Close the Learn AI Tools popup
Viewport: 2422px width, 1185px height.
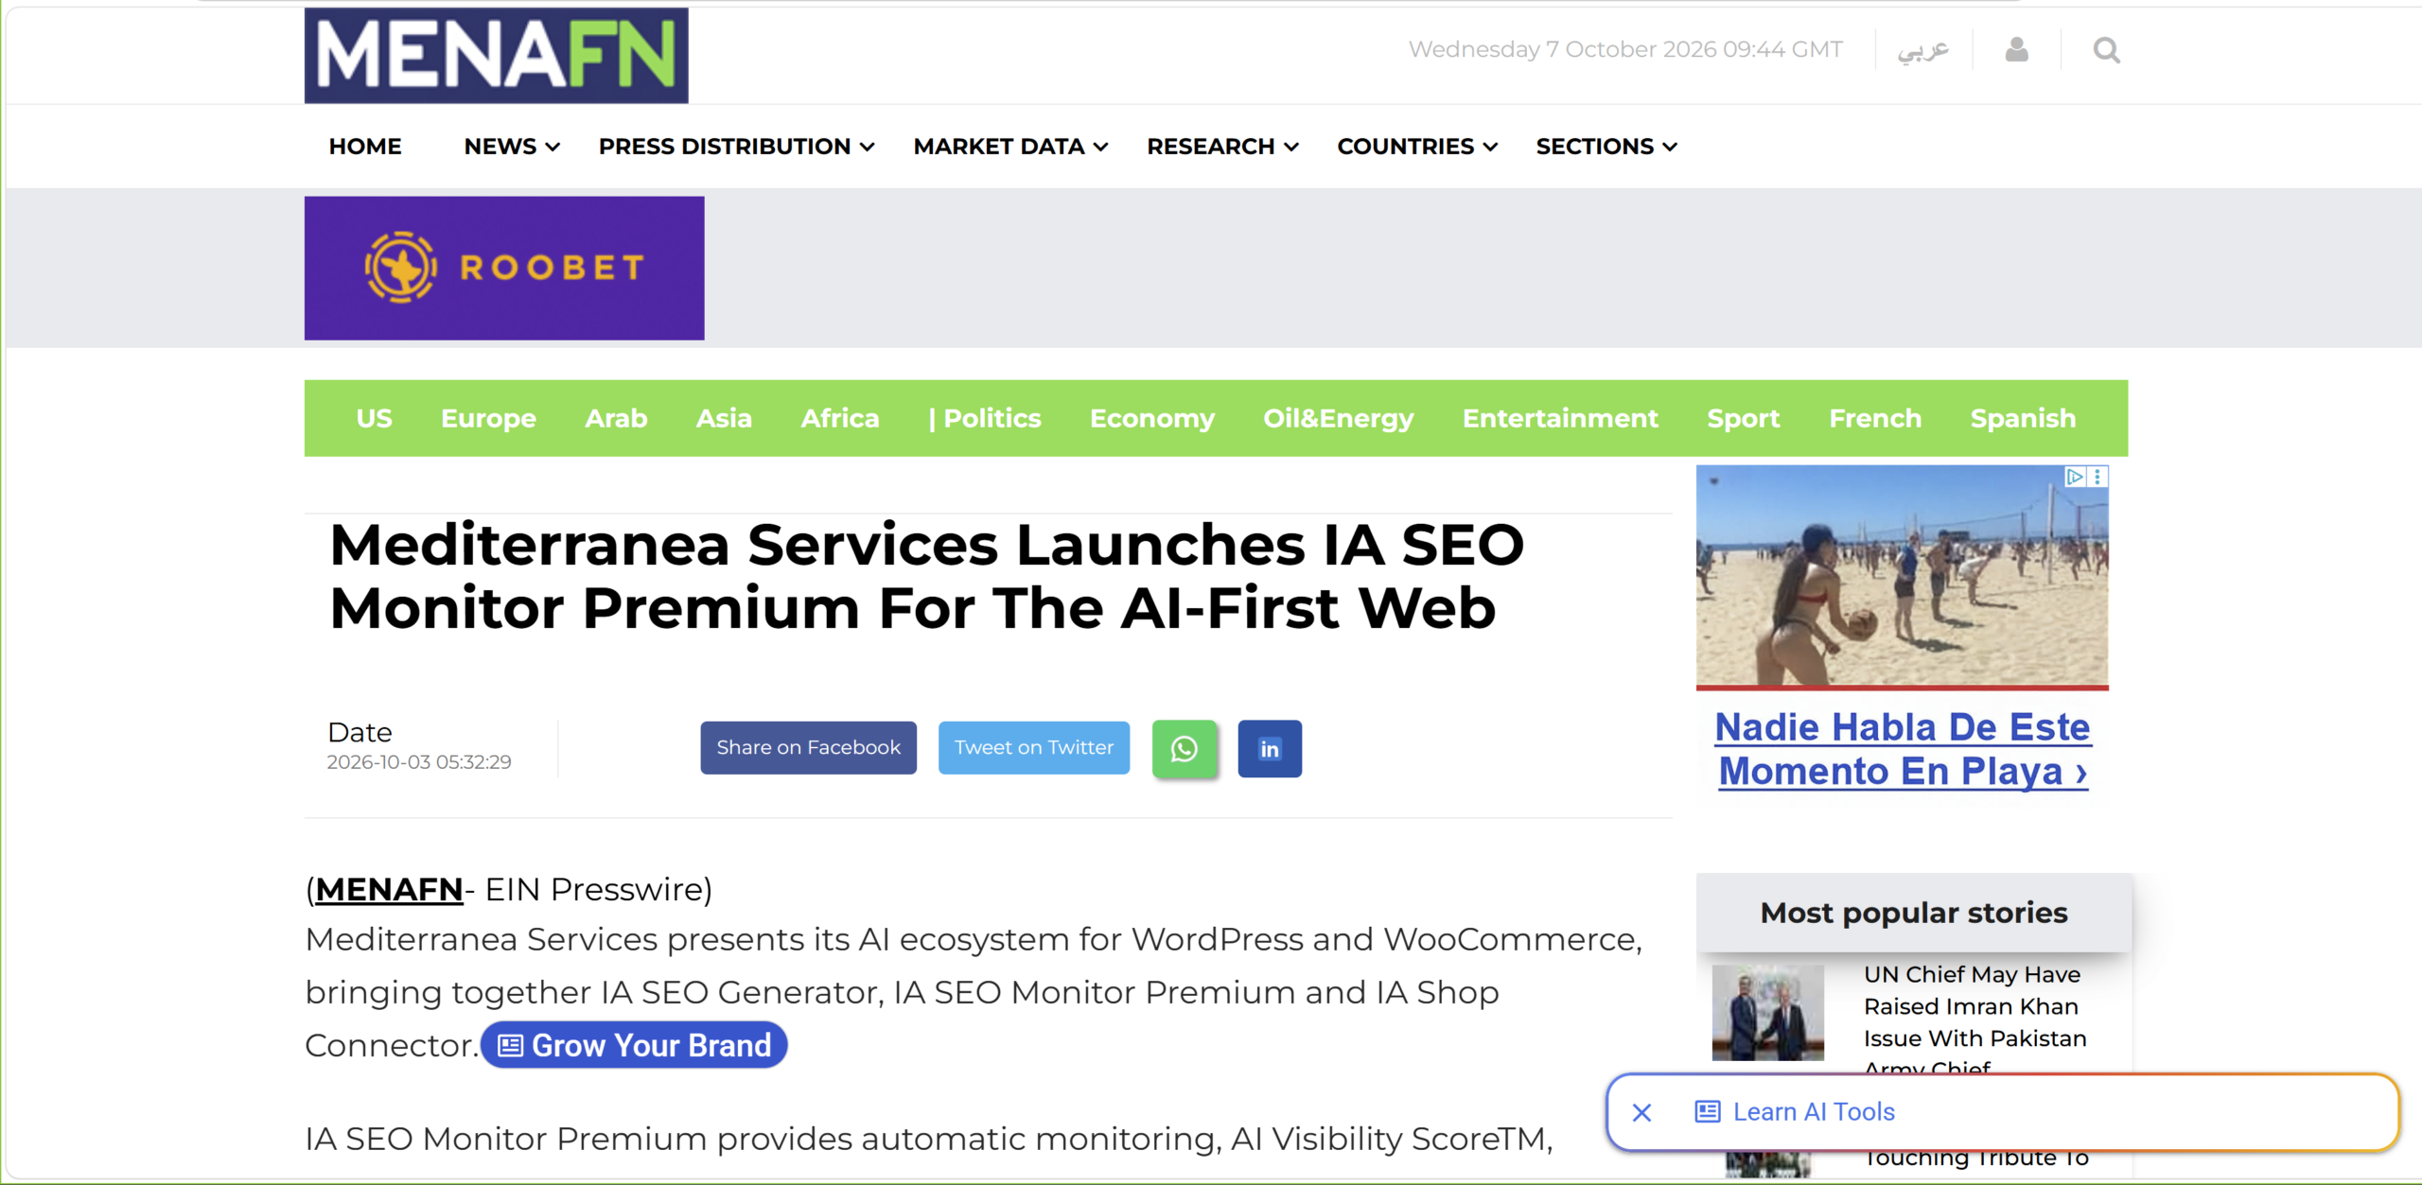pos(1641,1112)
